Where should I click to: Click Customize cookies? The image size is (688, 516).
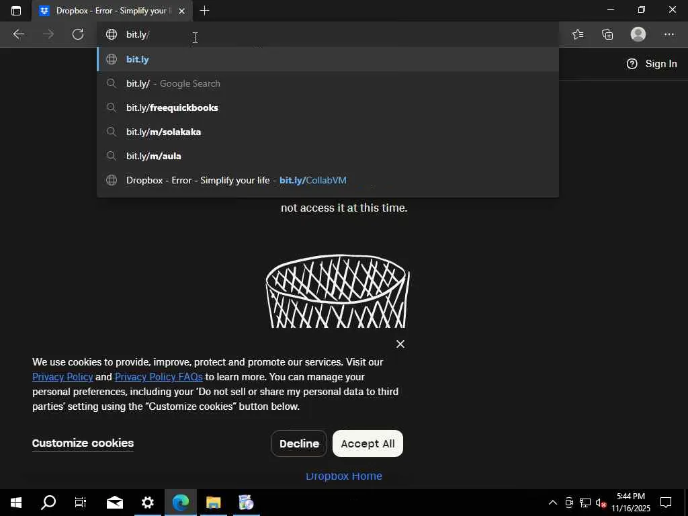point(83,443)
